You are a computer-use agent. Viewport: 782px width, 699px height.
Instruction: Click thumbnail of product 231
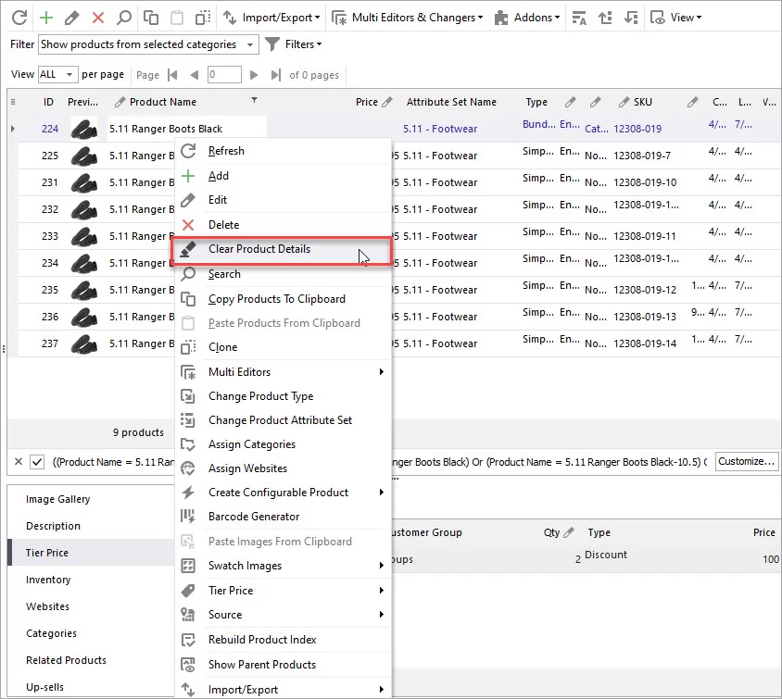[x=83, y=182]
